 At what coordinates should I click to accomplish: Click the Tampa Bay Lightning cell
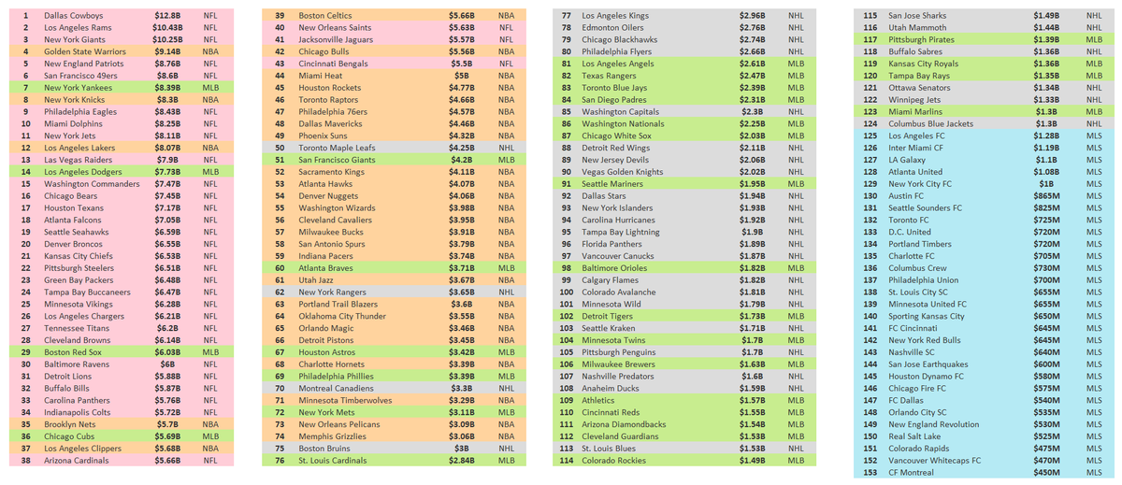[x=621, y=231]
